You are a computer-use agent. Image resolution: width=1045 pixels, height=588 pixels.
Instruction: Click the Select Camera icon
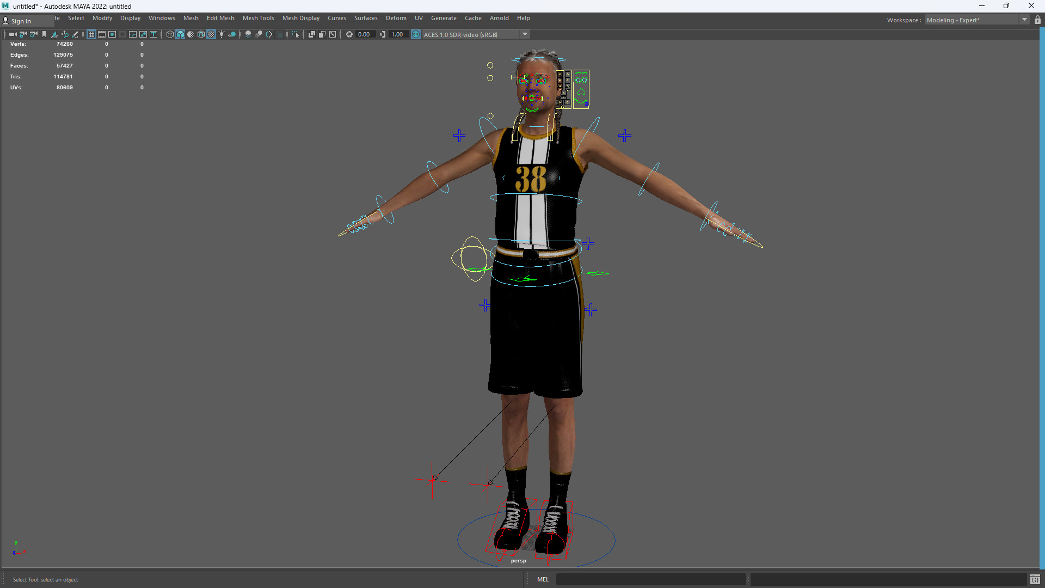(13, 34)
